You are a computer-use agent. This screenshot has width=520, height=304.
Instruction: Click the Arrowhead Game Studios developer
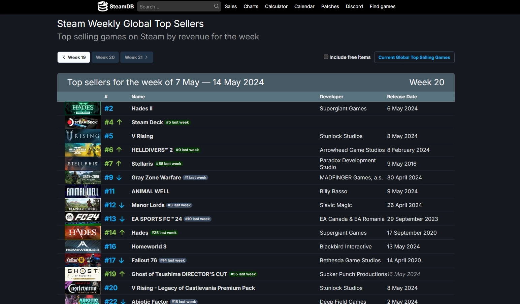[x=352, y=150]
